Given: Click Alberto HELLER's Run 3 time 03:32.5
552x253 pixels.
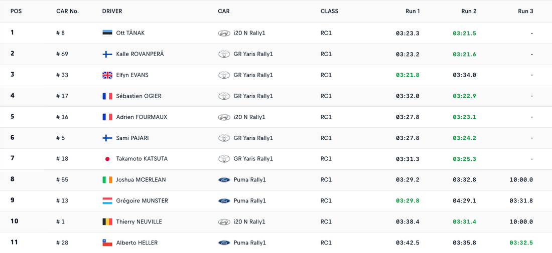Looking at the screenshot, I should coord(521,243).
